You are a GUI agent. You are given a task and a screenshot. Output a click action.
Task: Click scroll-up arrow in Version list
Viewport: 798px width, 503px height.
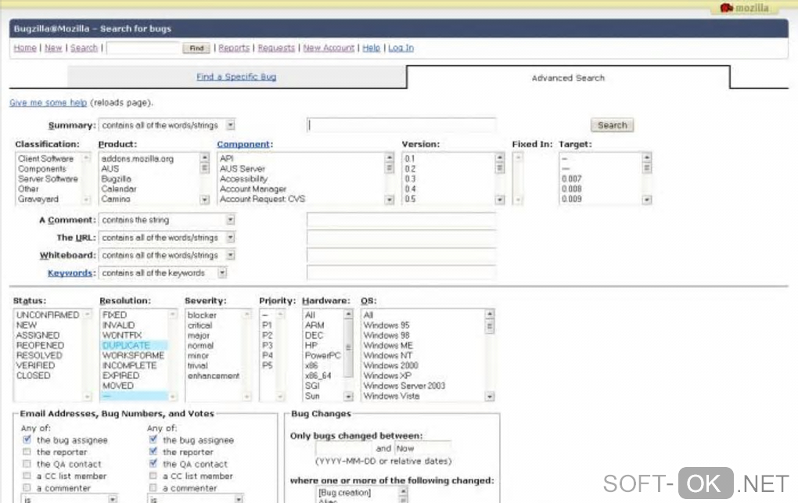(500, 158)
